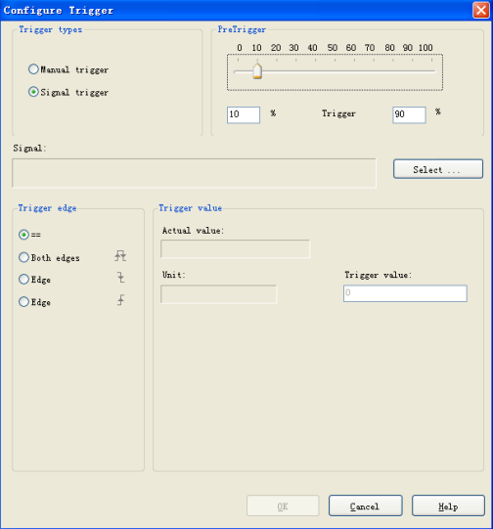
Task: Click the Cancel button
Action: 366,506
